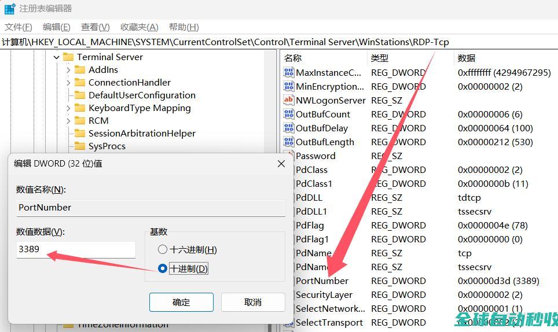
Task: Click the Registry Editor app icon in title bar
Action: [10, 9]
